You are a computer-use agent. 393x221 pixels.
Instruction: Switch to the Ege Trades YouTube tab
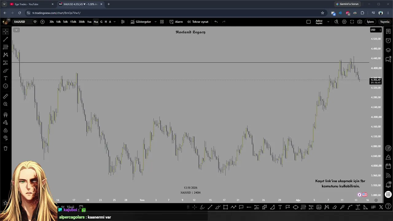point(31,4)
